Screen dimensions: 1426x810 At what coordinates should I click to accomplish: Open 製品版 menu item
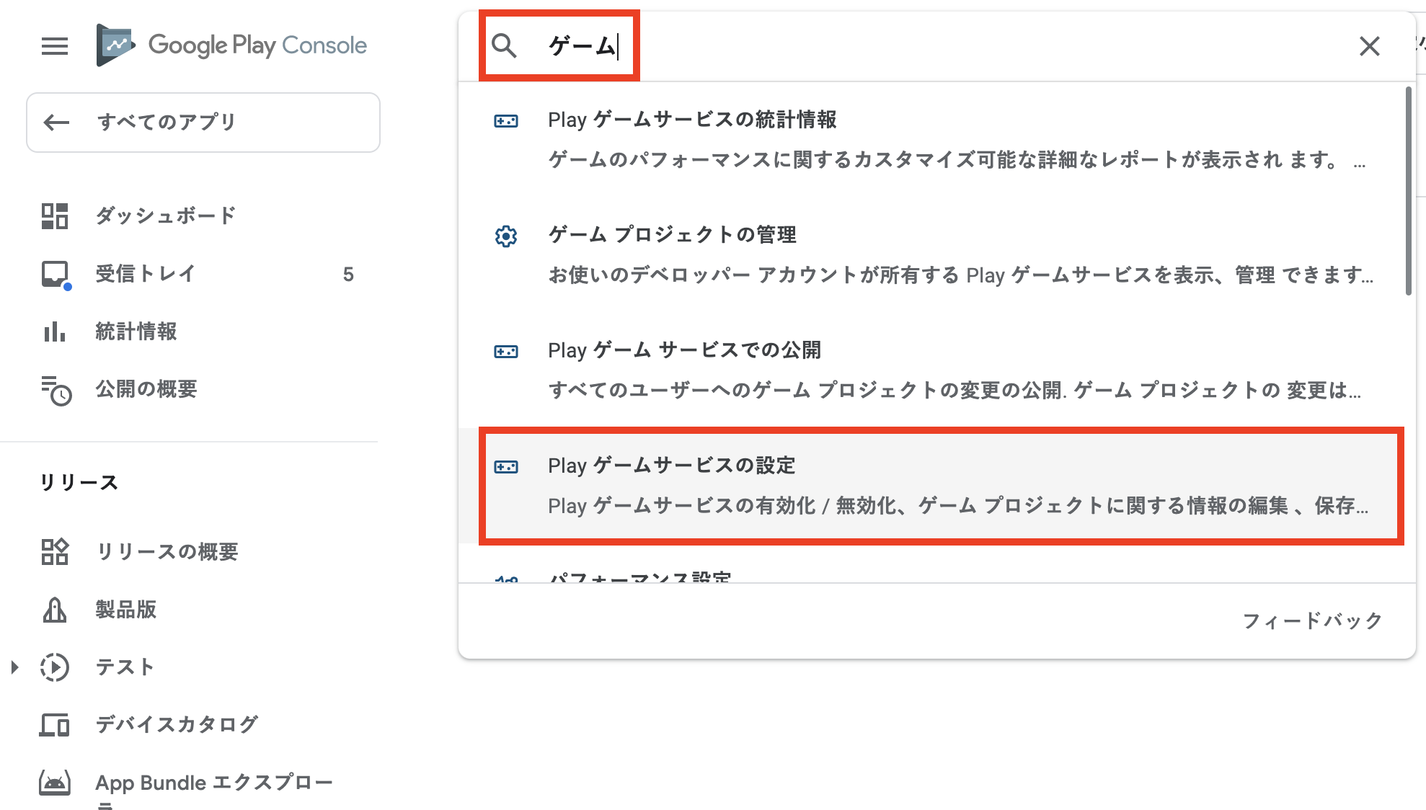[126, 610]
